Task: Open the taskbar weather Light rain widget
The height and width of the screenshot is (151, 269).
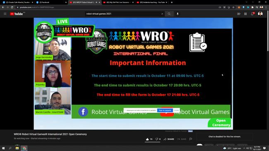Action: 232,148
